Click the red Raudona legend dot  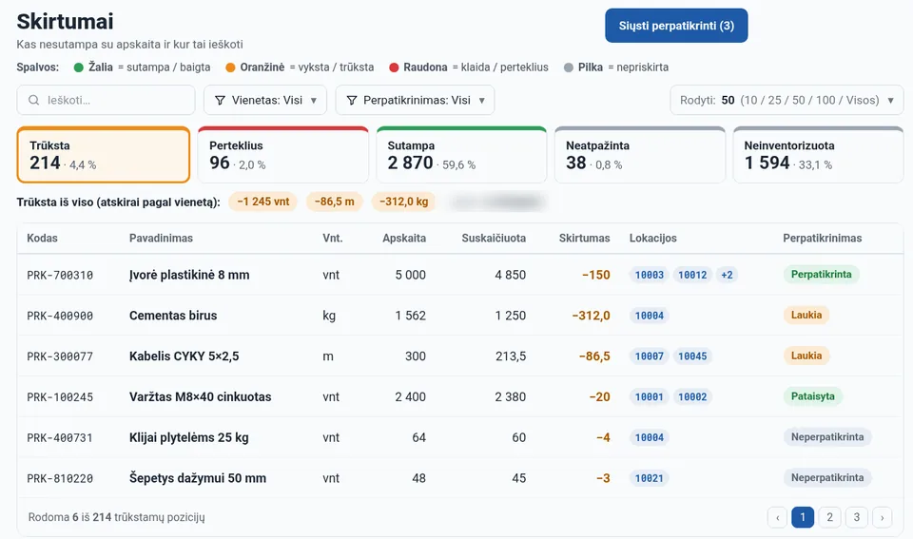[x=394, y=67]
